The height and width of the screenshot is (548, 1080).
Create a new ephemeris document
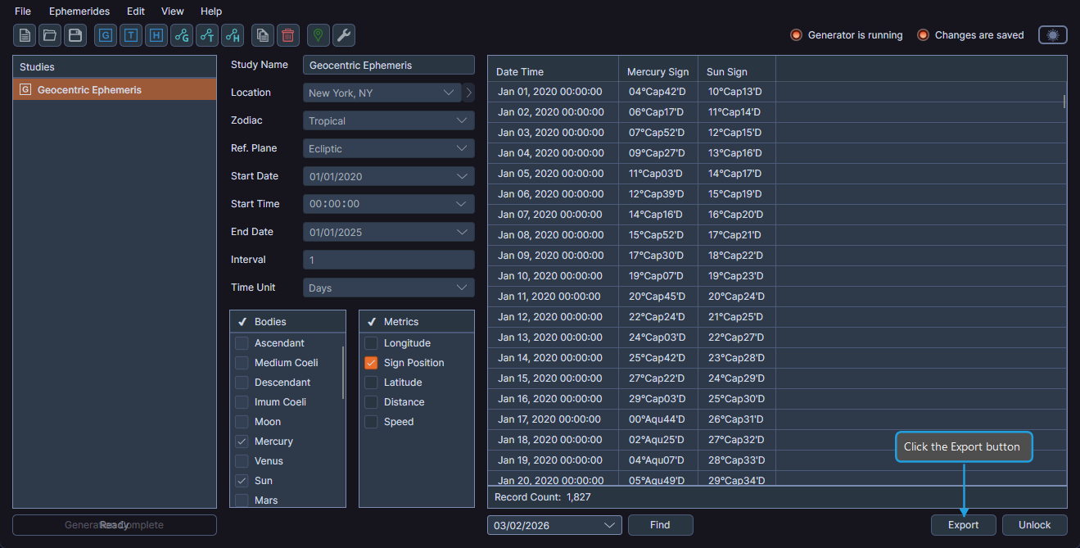pos(24,35)
